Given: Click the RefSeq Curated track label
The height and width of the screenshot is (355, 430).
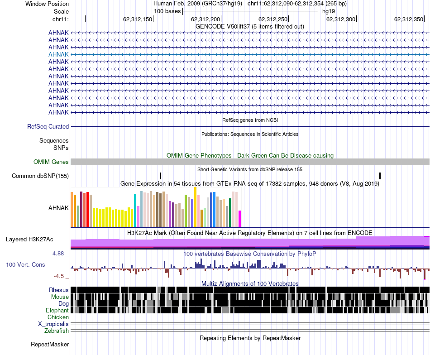Looking at the screenshot, I should [x=48, y=127].
